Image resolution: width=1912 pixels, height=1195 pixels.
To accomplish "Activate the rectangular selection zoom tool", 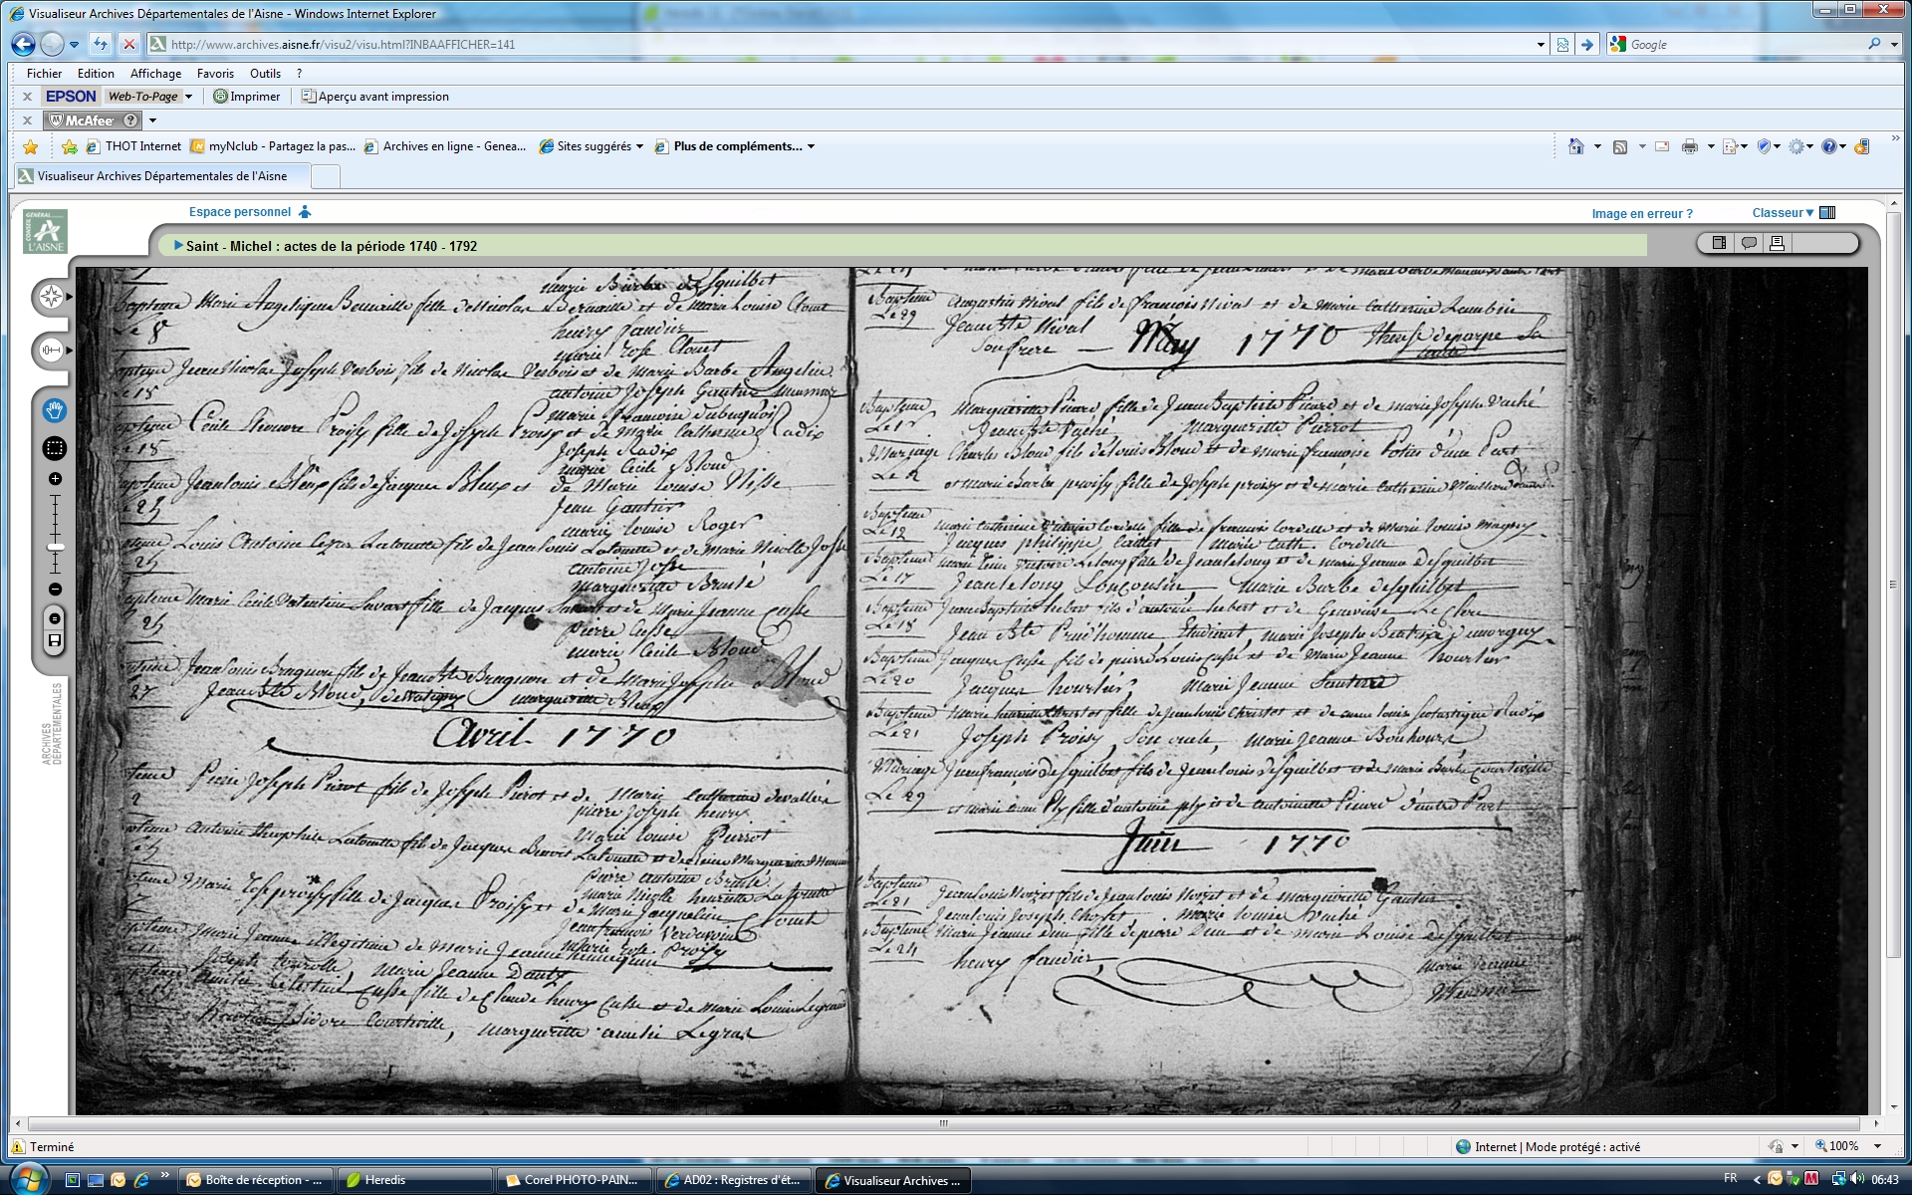I will (x=55, y=449).
